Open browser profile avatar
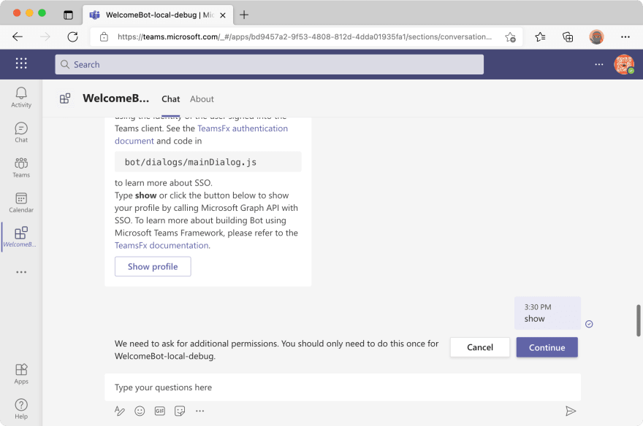The height and width of the screenshot is (426, 643). pos(596,36)
